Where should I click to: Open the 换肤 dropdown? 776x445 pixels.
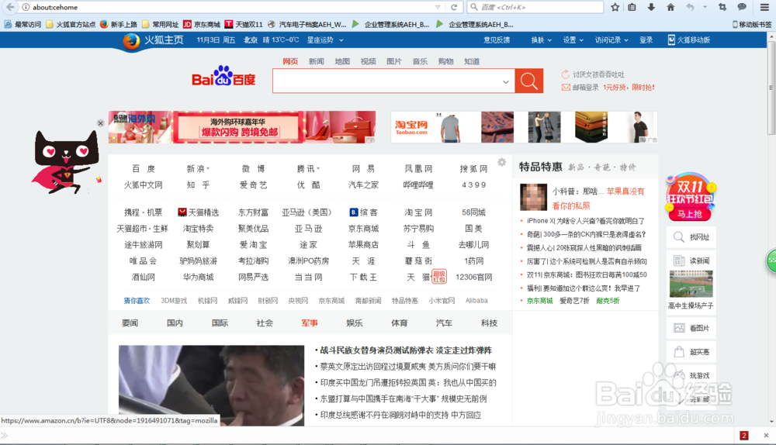point(541,40)
